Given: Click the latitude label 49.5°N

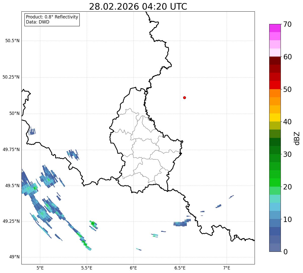Looking at the screenshot, I should pos(12,186).
